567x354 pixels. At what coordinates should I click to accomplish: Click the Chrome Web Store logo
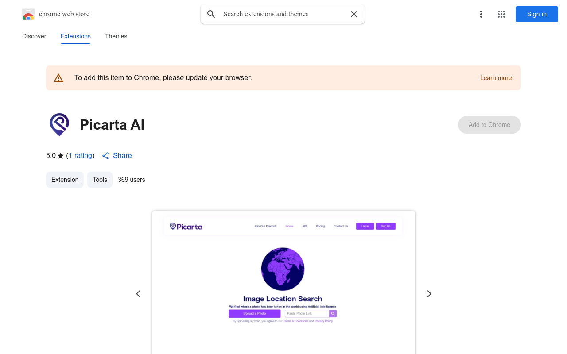pyautogui.click(x=28, y=14)
